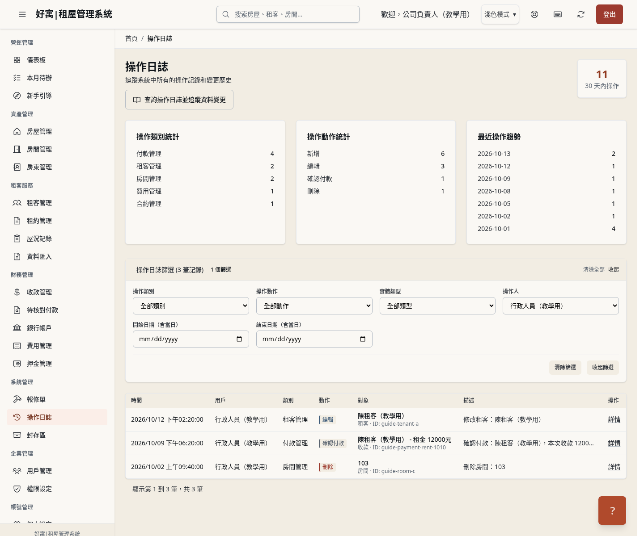
Task: Click the 清除篩選 button
Action: [x=565, y=367]
